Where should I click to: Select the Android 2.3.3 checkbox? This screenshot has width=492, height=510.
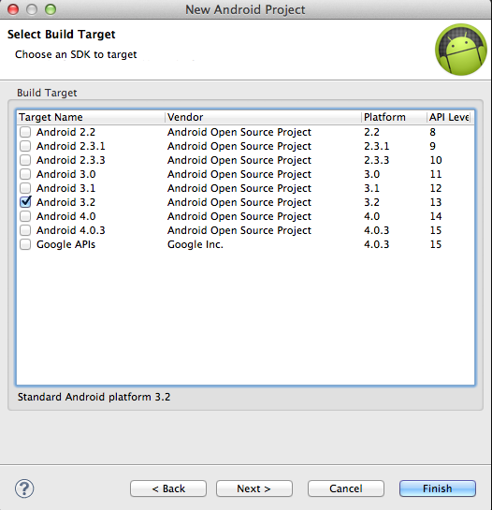click(x=25, y=160)
